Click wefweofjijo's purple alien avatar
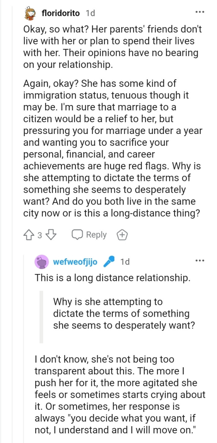Viewport: 217px width, 443px height. pos(42,261)
